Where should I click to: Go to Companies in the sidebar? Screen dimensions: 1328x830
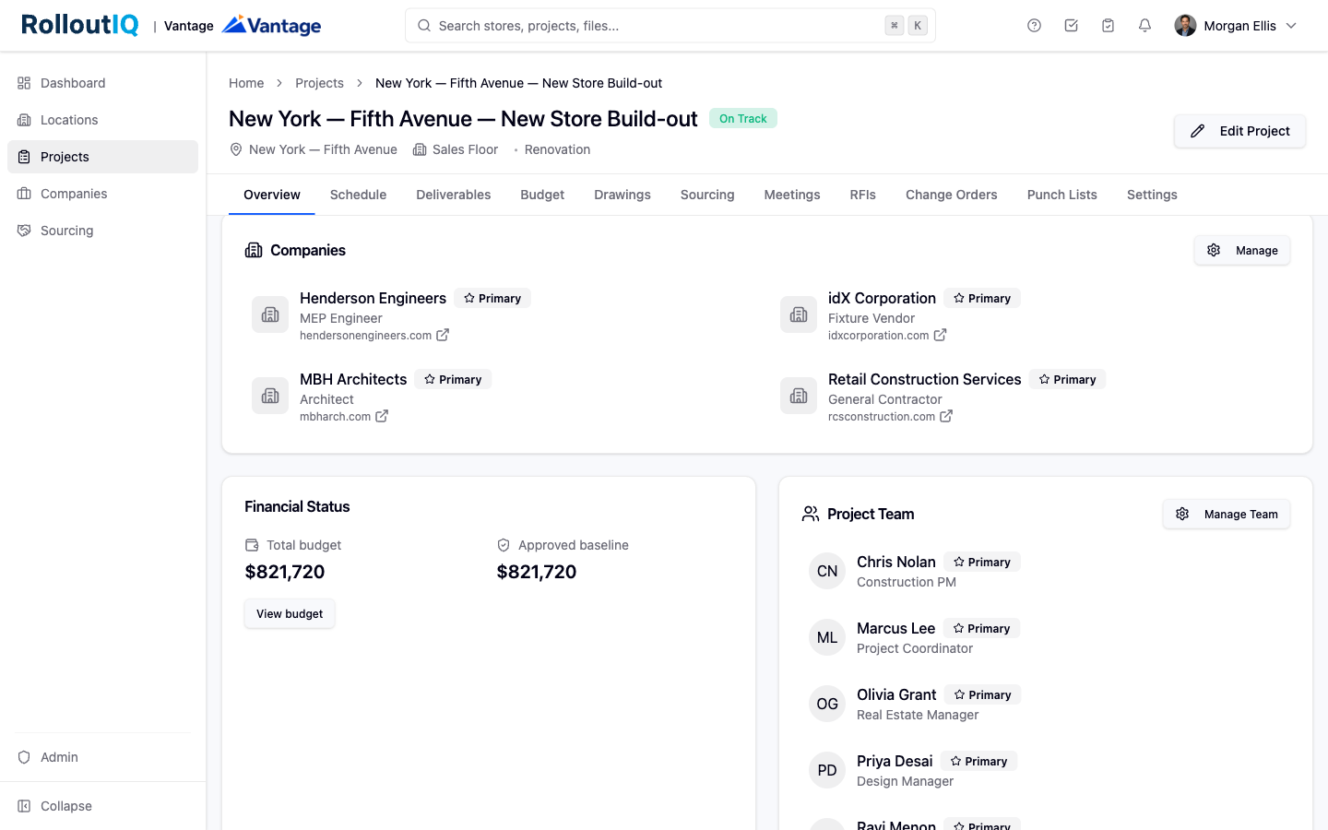coord(102,194)
